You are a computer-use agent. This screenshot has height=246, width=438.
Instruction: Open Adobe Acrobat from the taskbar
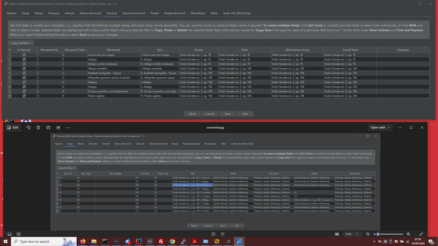(194, 242)
